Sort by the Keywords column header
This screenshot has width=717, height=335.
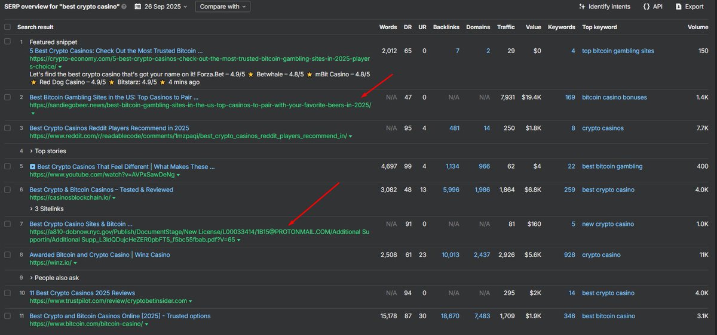[x=561, y=27]
